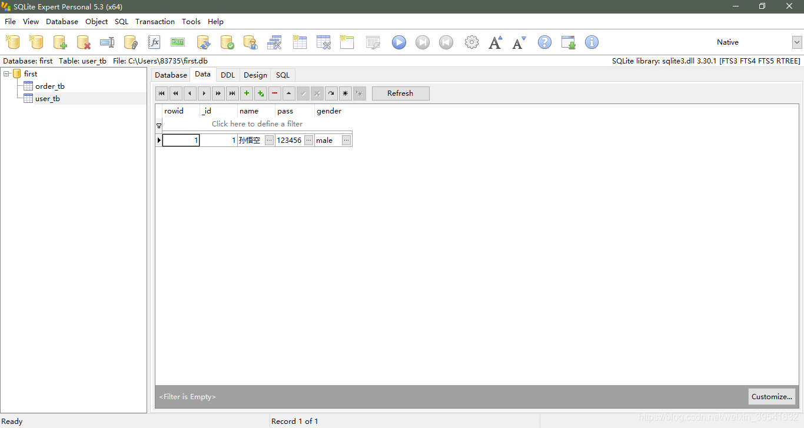Screen dimensions: 804x428
Task: Click the green plus Insert Record button
Action: point(247,93)
